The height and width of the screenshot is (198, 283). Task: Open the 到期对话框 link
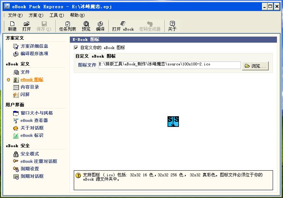pyautogui.click(x=32, y=176)
